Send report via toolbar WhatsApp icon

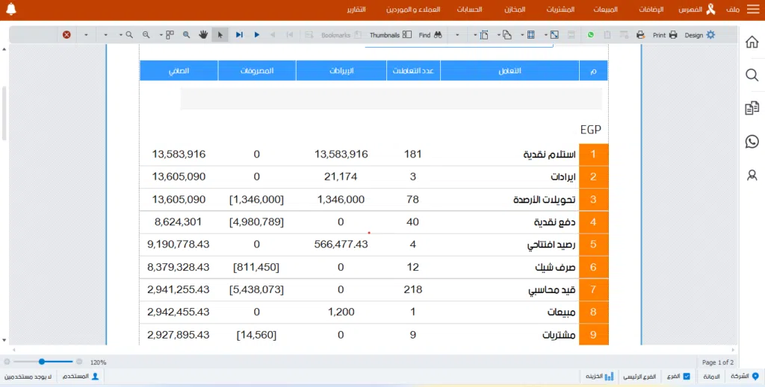click(x=591, y=35)
